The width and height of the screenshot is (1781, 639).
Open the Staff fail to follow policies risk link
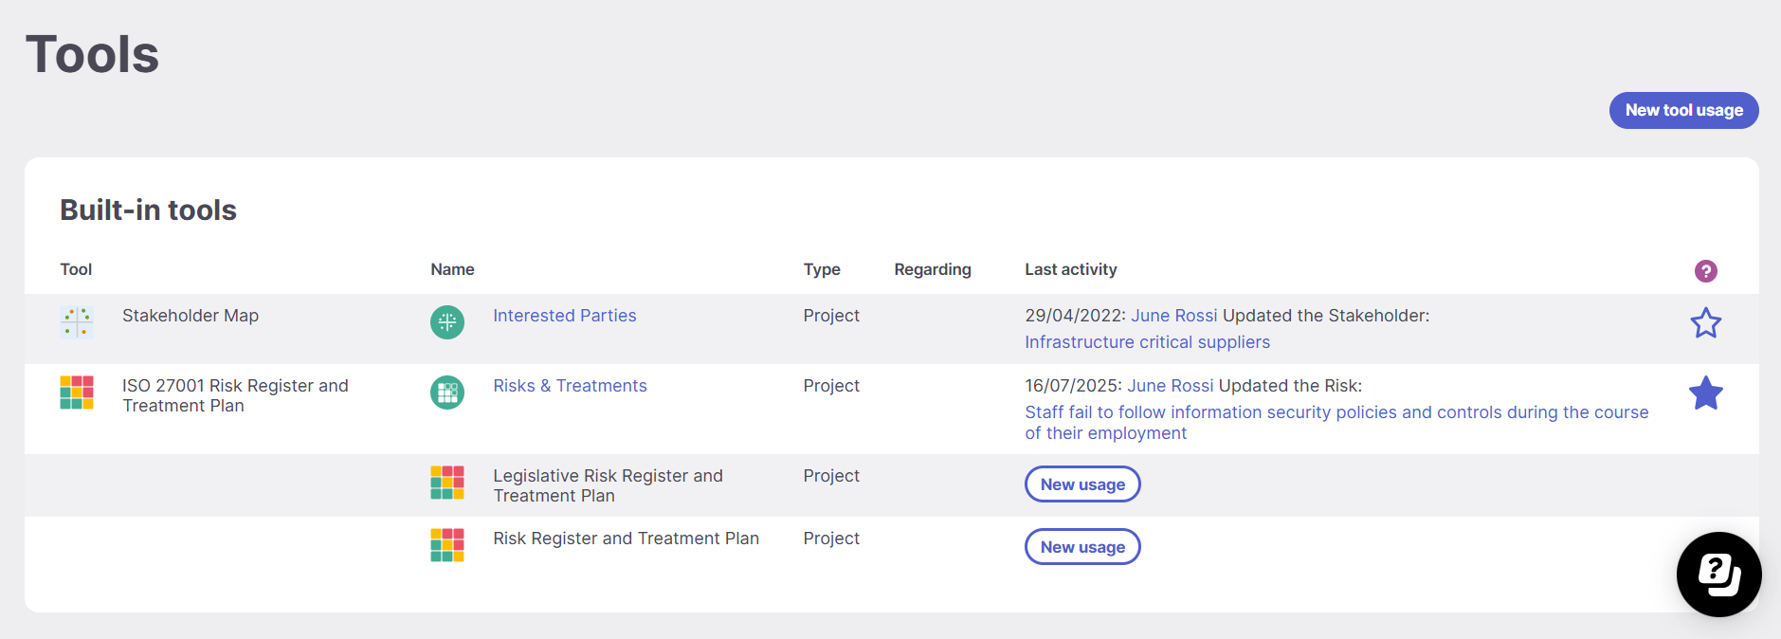1336,423
